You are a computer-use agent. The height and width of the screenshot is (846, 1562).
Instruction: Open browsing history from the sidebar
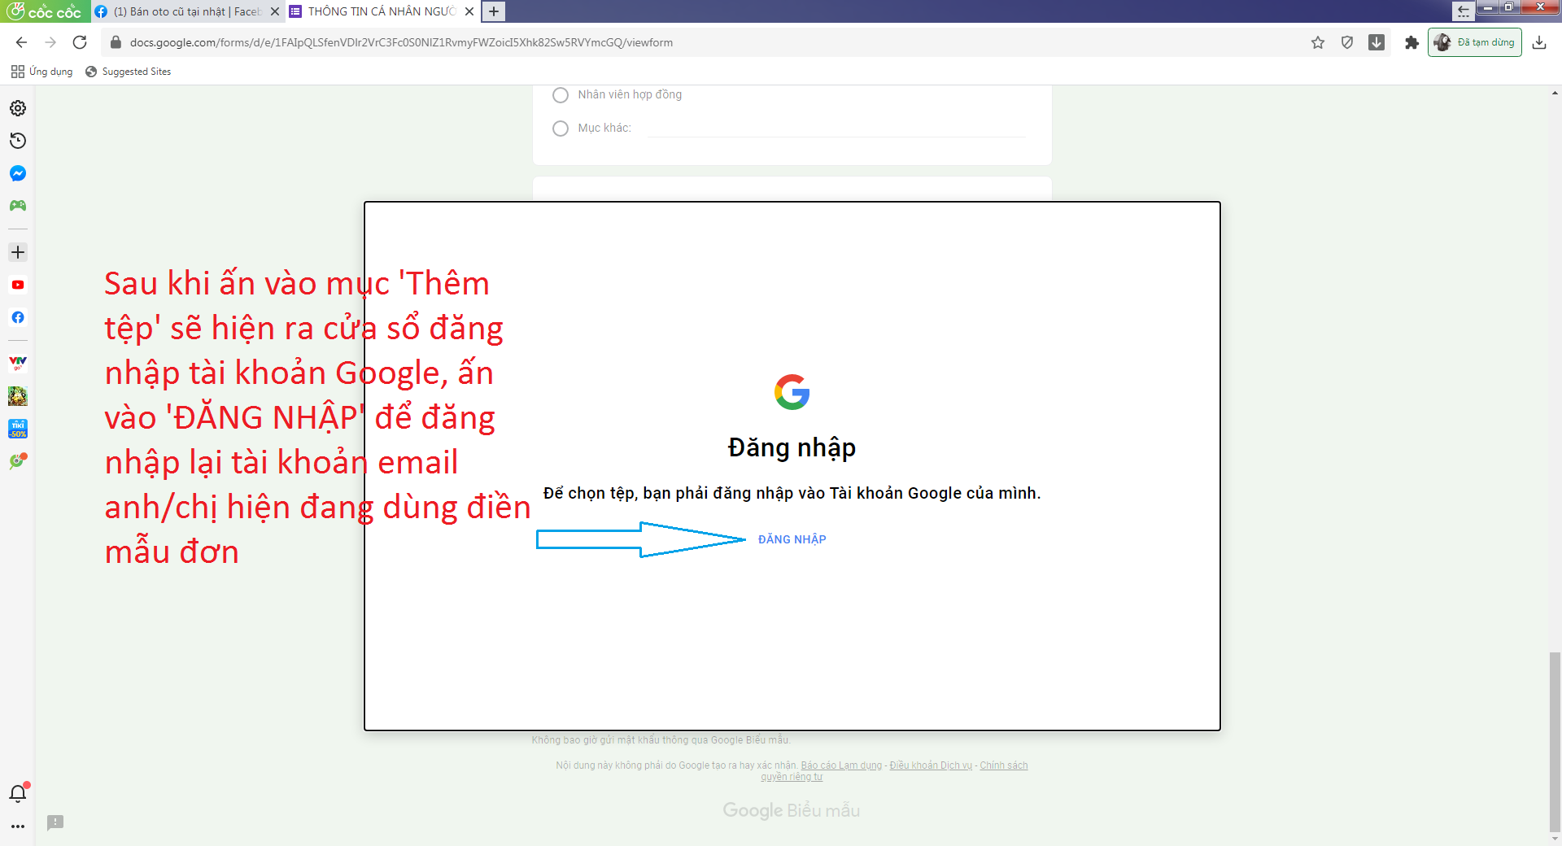[18, 141]
